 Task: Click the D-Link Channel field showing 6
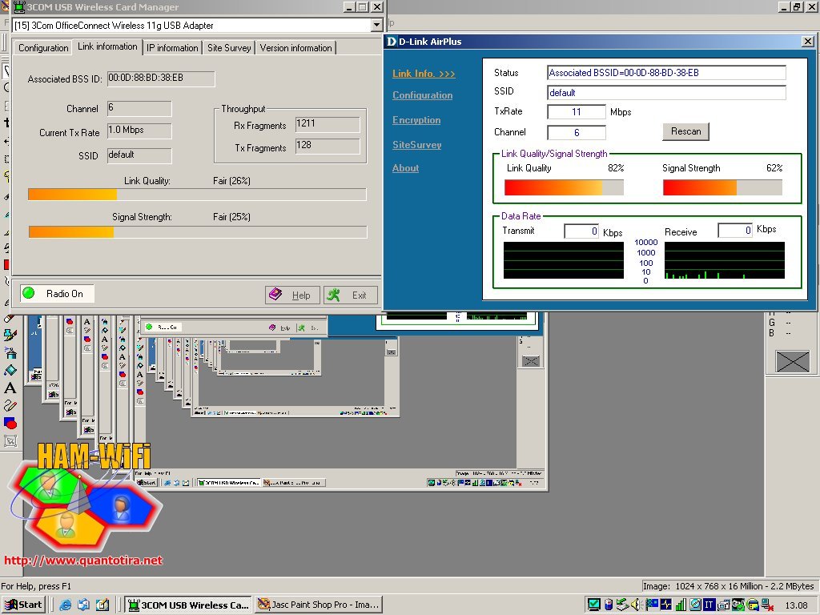point(577,133)
